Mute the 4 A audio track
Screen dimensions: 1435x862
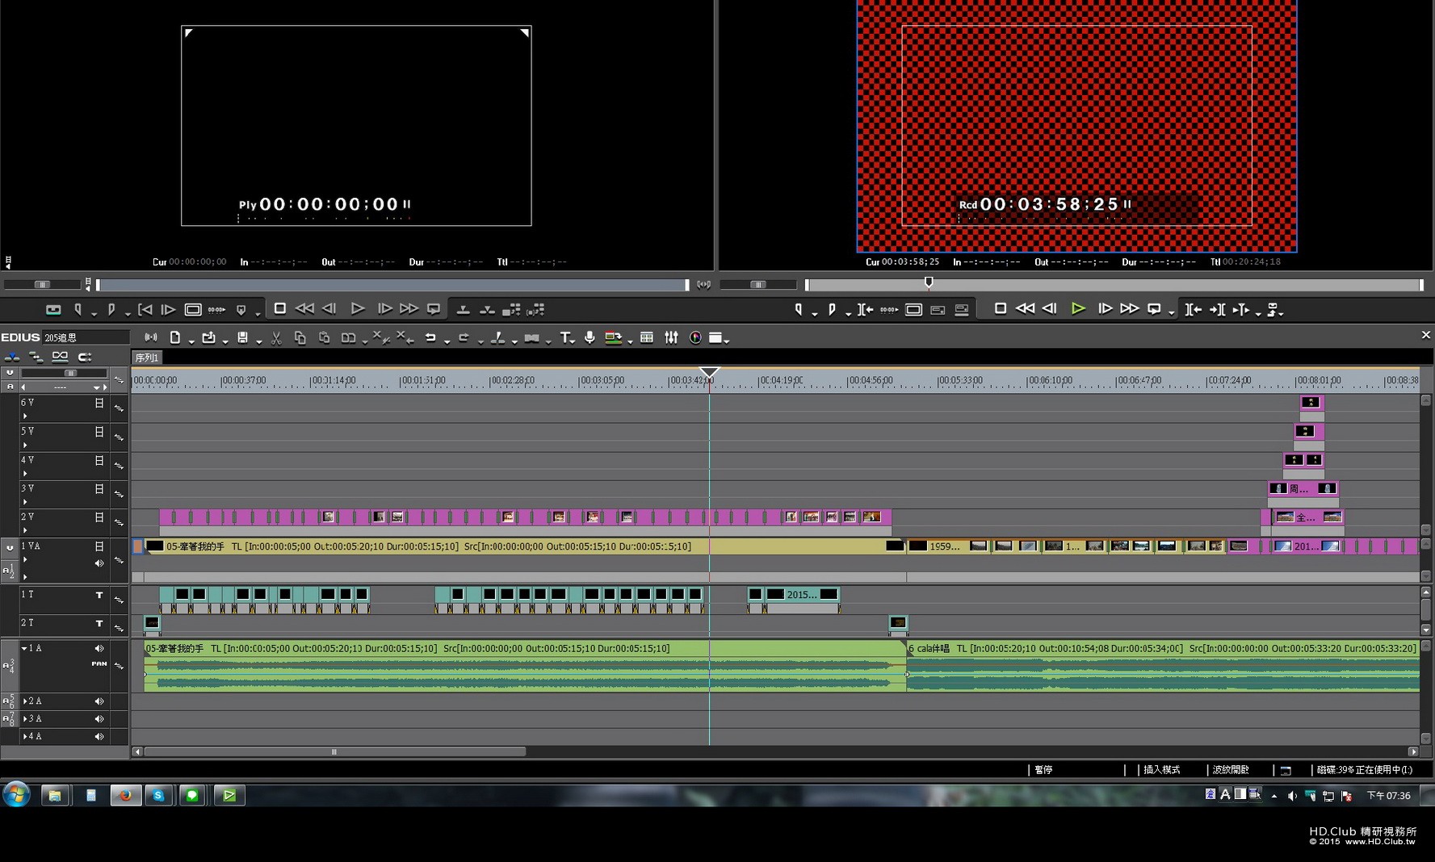pyautogui.click(x=99, y=737)
